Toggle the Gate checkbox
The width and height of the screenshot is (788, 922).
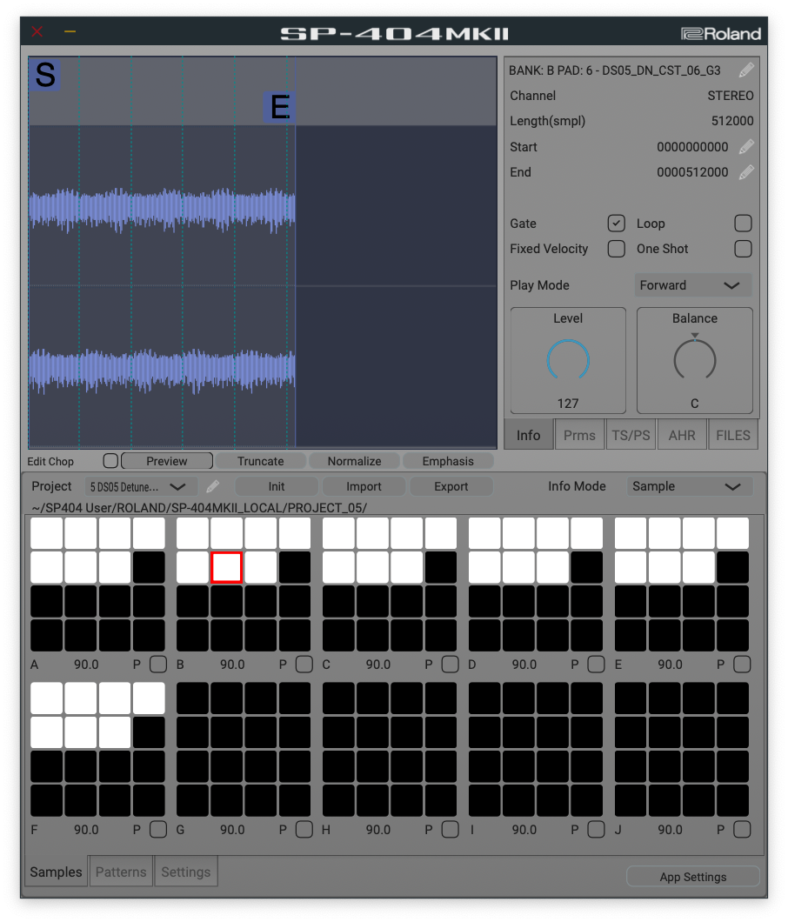tap(617, 224)
